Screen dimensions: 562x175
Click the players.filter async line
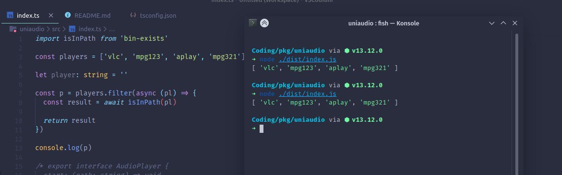coord(116,93)
